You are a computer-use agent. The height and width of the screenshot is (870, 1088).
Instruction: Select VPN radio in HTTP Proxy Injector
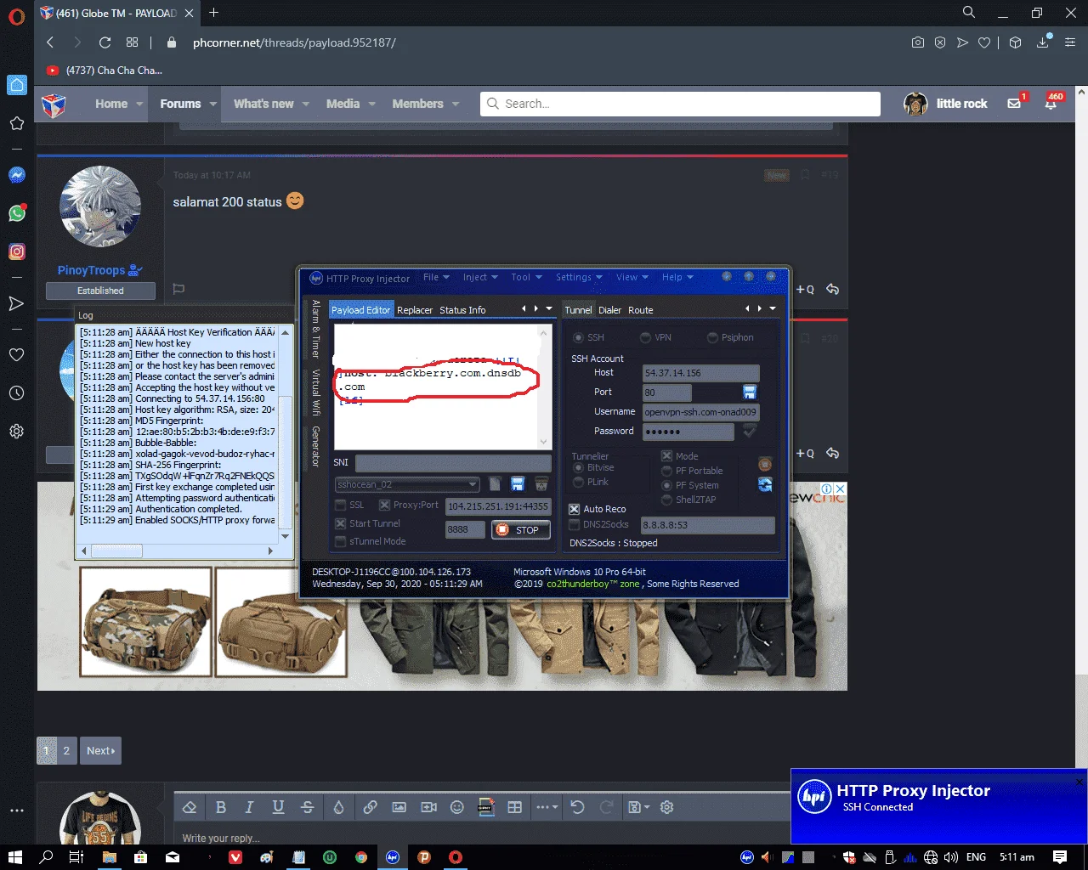[645, 337]
